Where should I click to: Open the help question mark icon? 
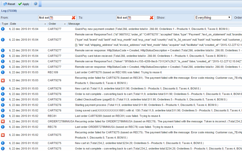click(35, 4)
